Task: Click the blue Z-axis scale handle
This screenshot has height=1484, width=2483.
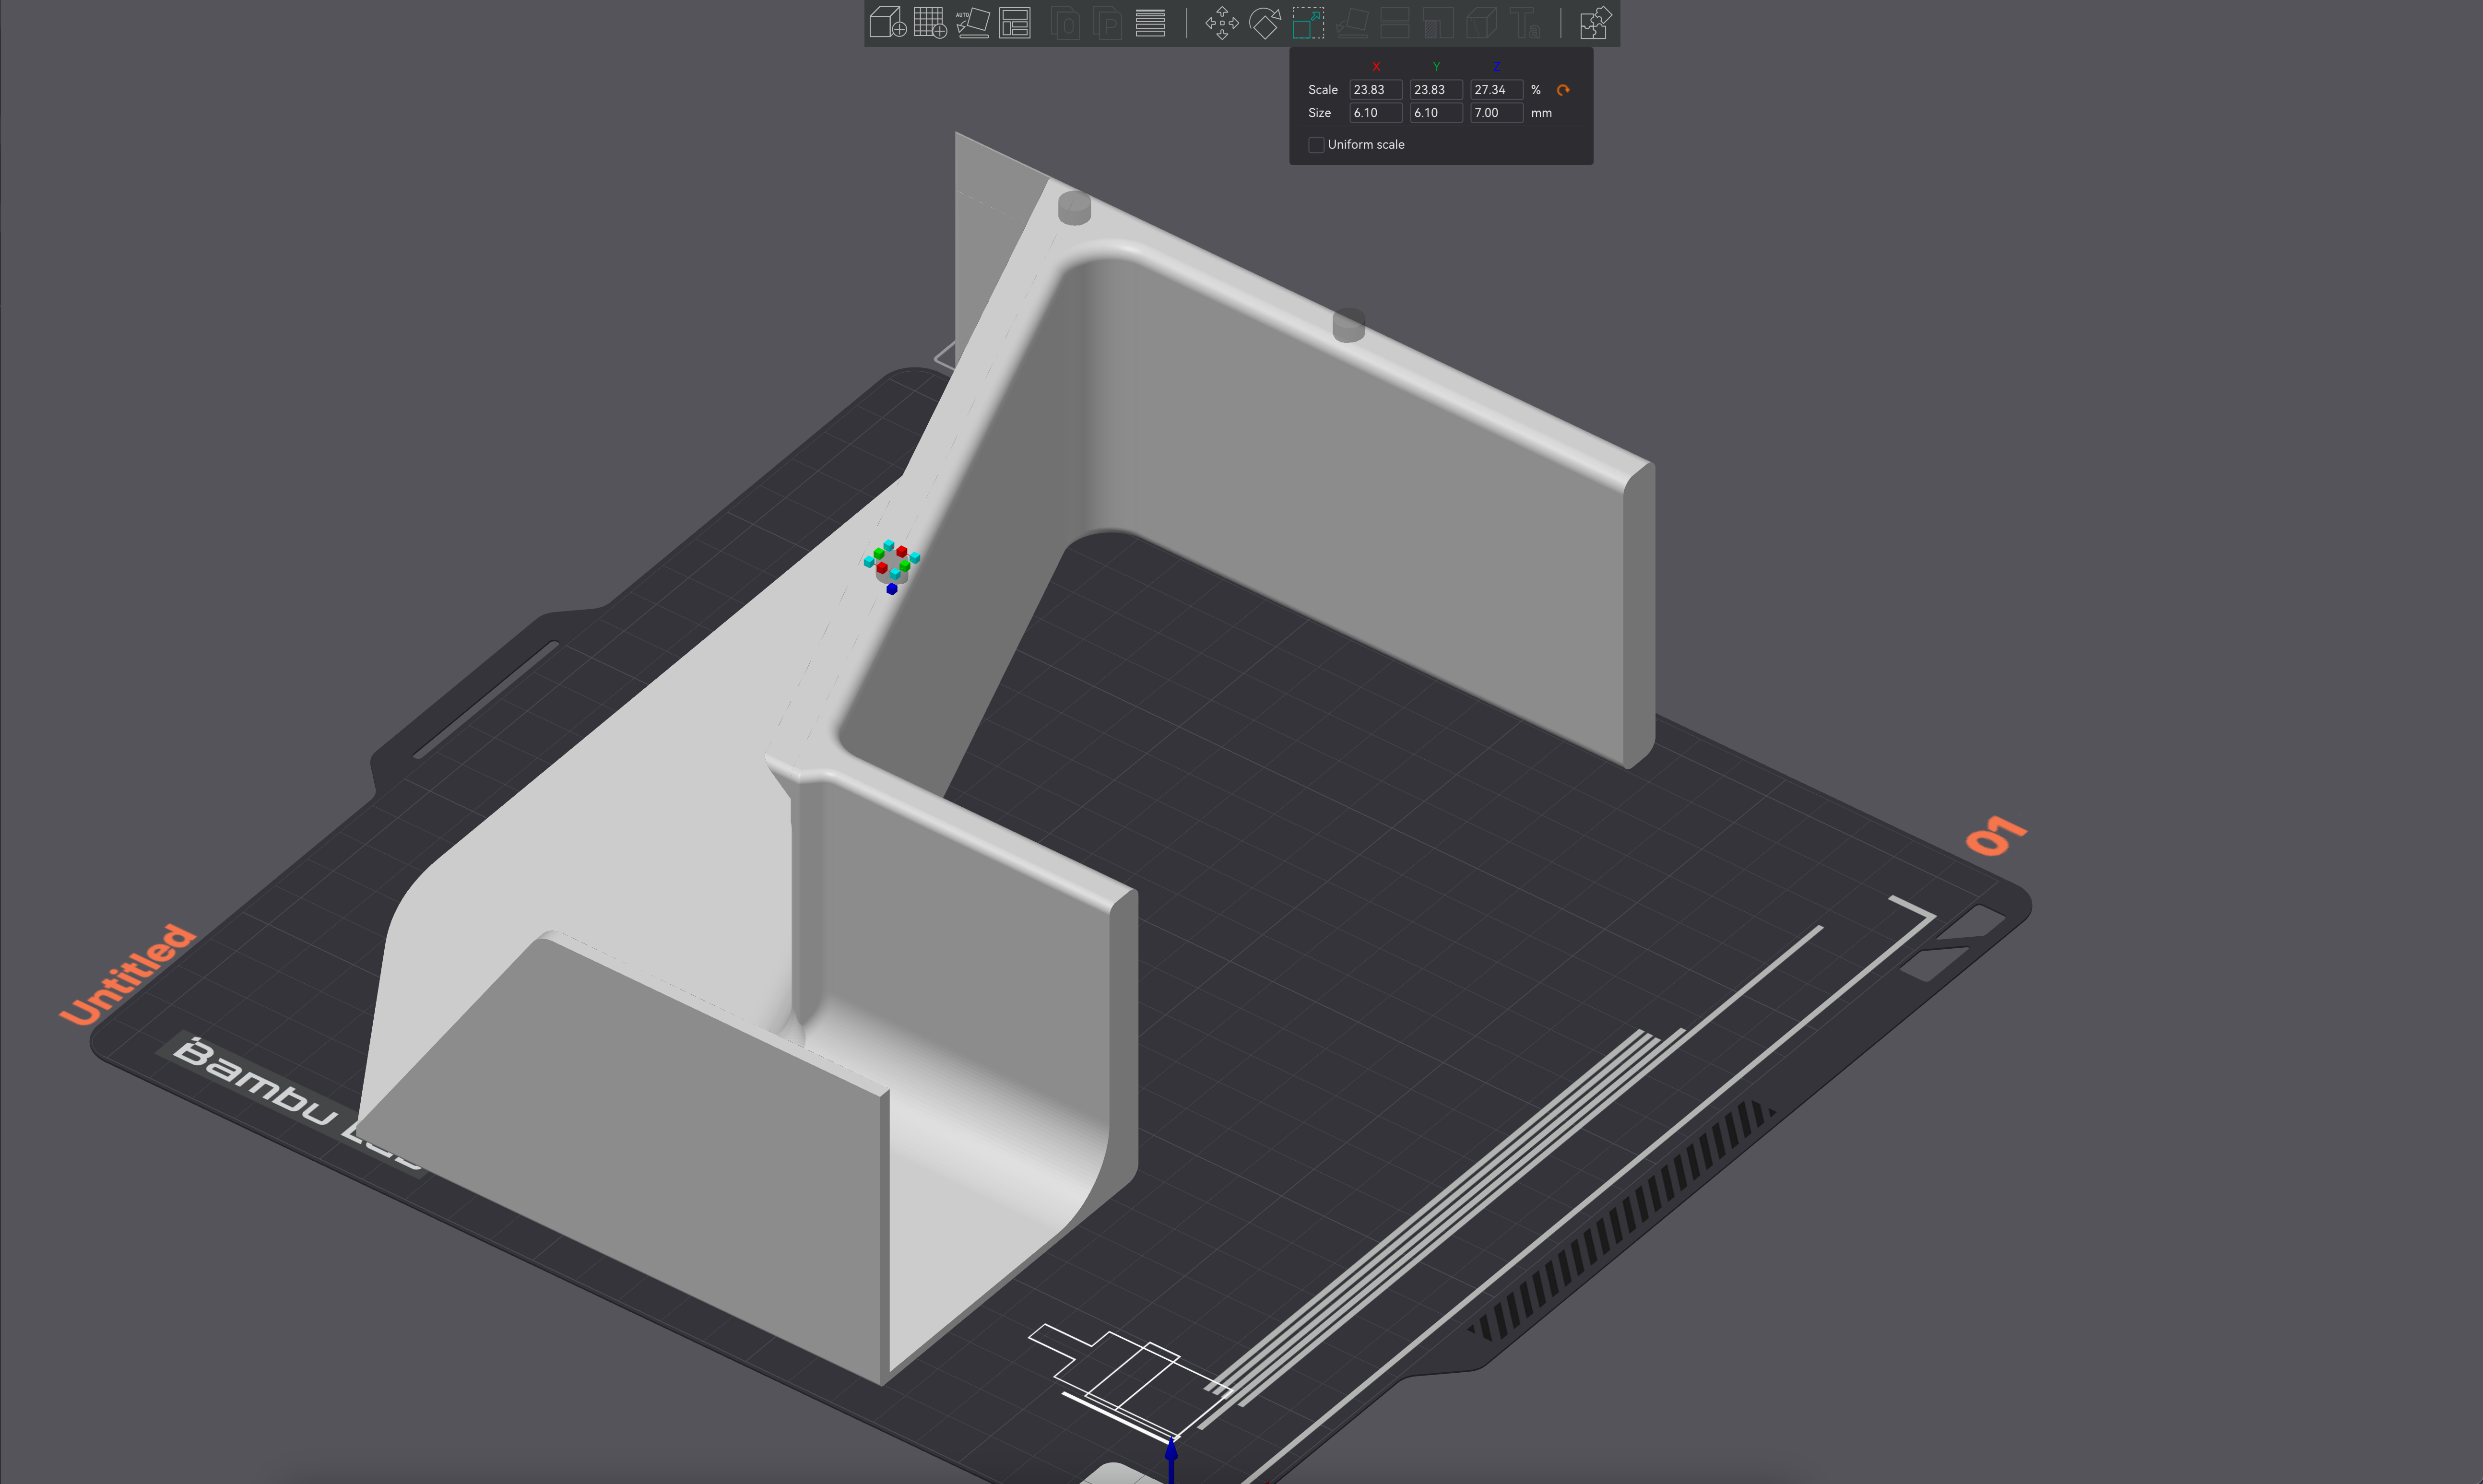Action: coord(892,589)
